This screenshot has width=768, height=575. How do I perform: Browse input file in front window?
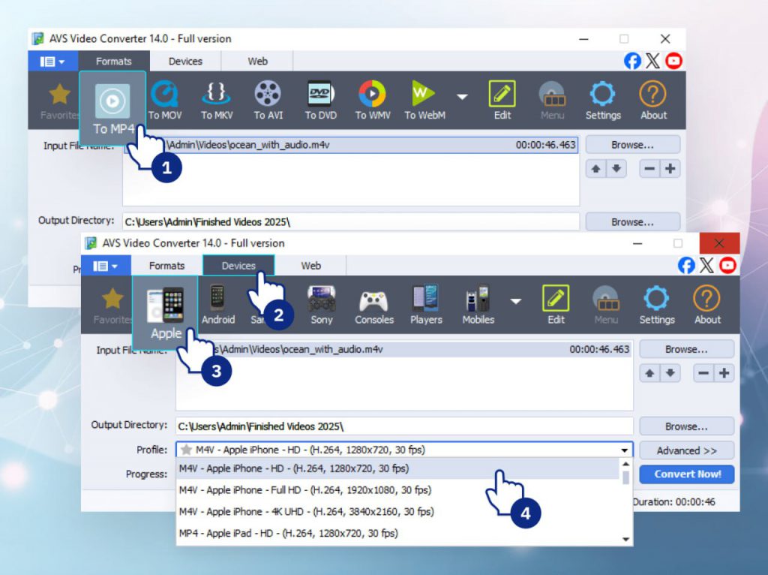pos(687,350)
